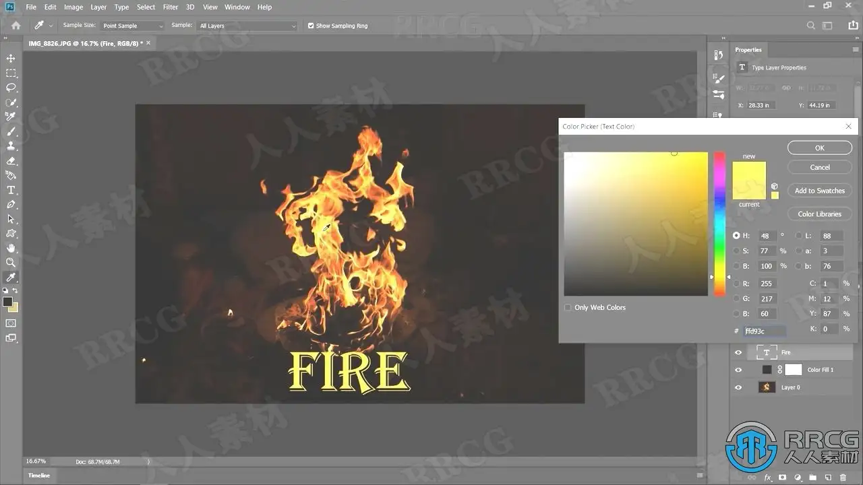Open the History panel icon
This screenshot has height=485, width=863.
(x=719, y=55)
